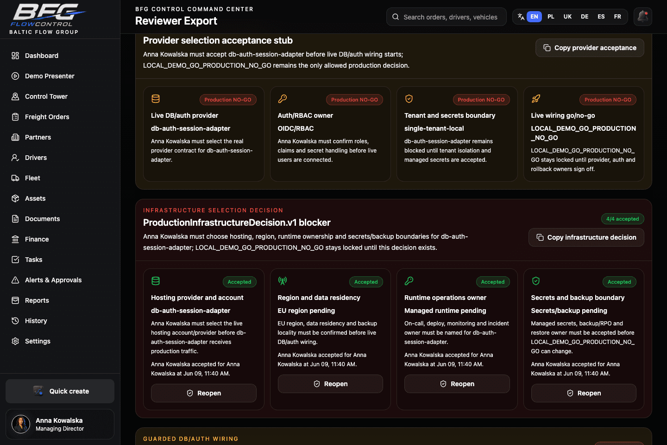Reopen Secrets and backup boundary decision
This screenshot has height=445, width=667.
point(584,393)
